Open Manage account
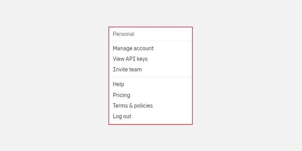 point(133,48)
